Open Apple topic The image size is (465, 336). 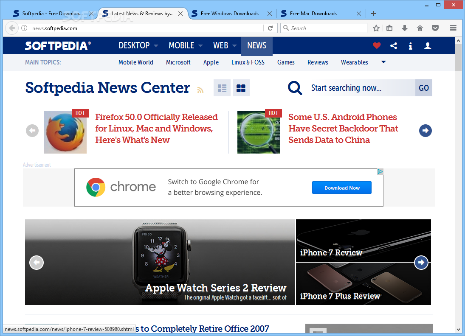pos(211,62)
